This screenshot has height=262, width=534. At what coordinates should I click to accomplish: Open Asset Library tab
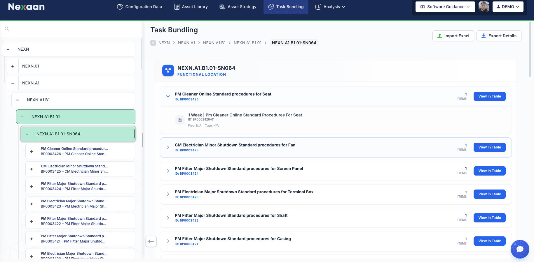click(x=191, y=7)
